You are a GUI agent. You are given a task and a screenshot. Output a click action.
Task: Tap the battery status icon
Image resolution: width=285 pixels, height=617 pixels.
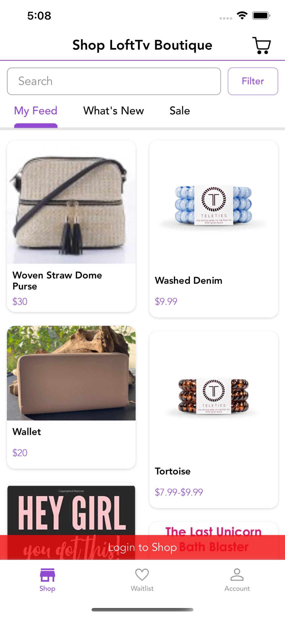point(261,15)
